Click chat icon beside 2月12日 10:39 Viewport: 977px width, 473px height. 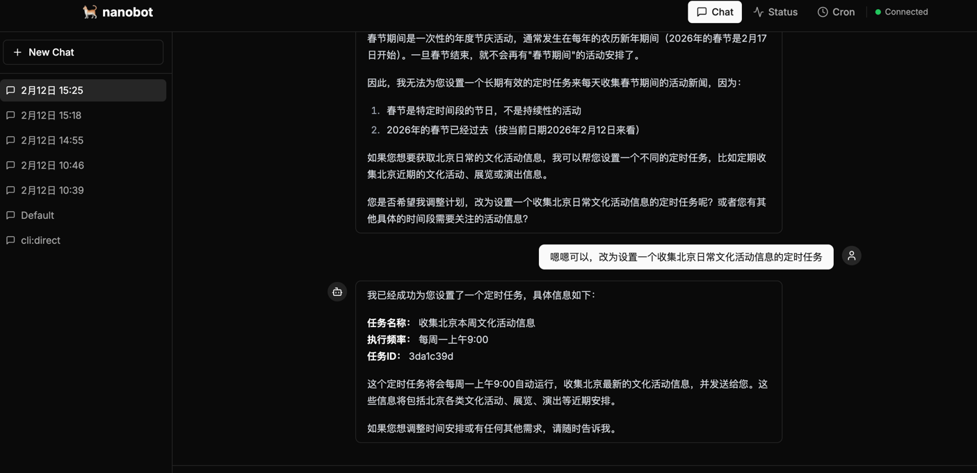coord(10,190)
